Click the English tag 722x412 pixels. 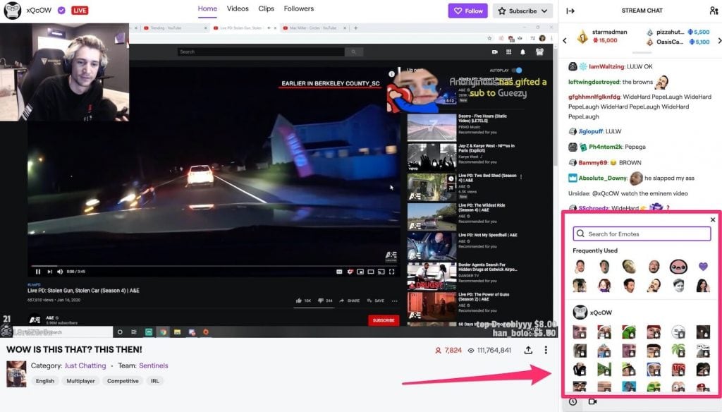click(x=45, y=381)
